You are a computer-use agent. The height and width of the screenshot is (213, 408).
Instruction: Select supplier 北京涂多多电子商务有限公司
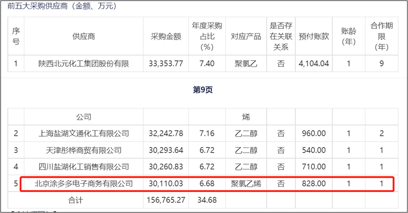84,184
